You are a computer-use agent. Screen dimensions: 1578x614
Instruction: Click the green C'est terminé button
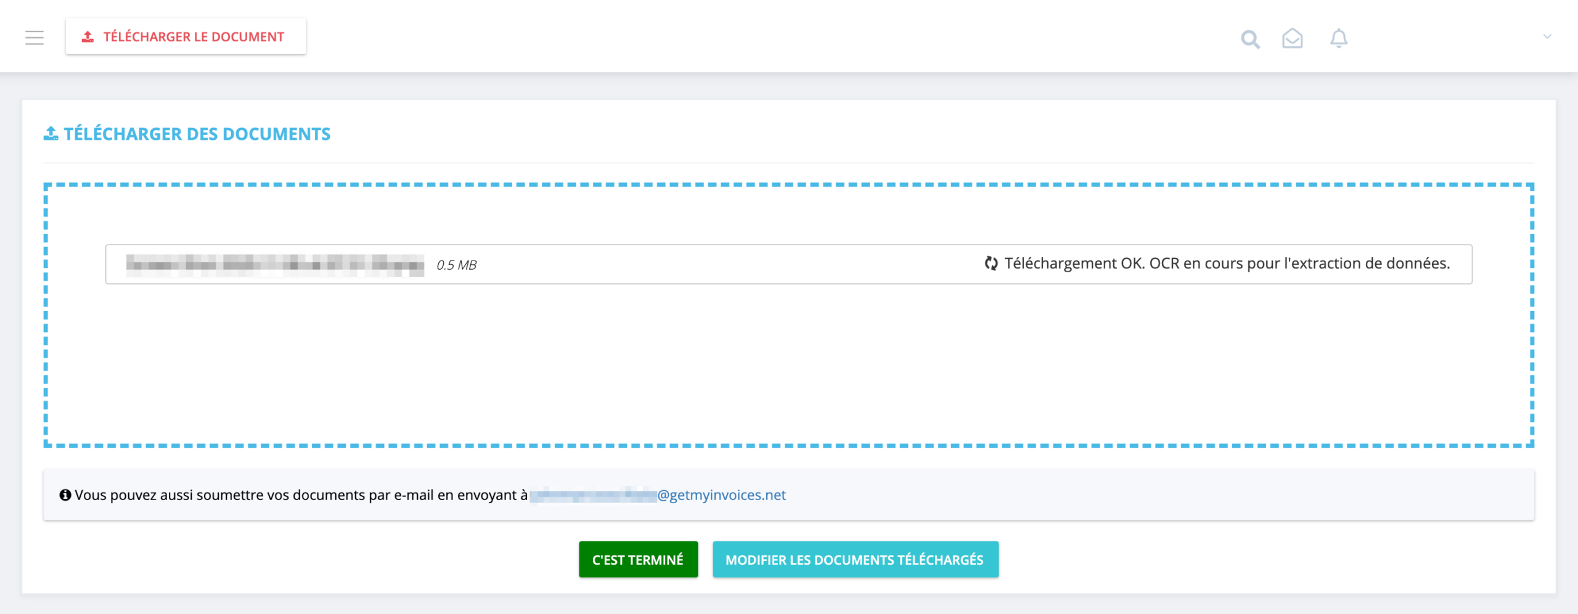click(638, 559)
